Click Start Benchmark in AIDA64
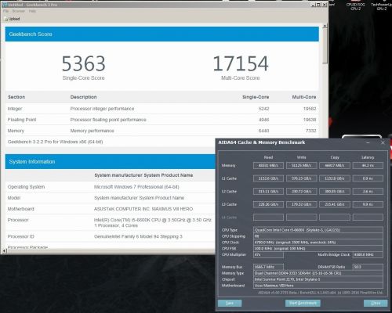The width and height of the screenshot is (392, 313). coord(303,303)
